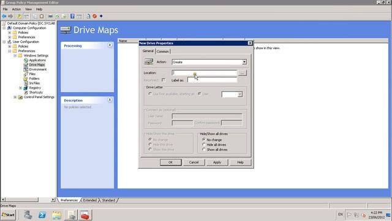Image resolution: width=392 pixels, height=221 pixels.
Task: Open the File menu
Action: pyautogui.click(x=6, y=9)
